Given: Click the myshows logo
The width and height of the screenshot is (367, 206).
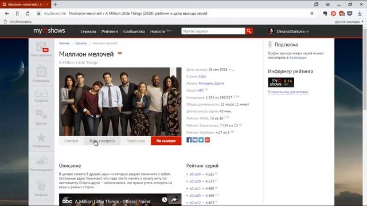Looking at the screenshot, I should pos(49,31).
